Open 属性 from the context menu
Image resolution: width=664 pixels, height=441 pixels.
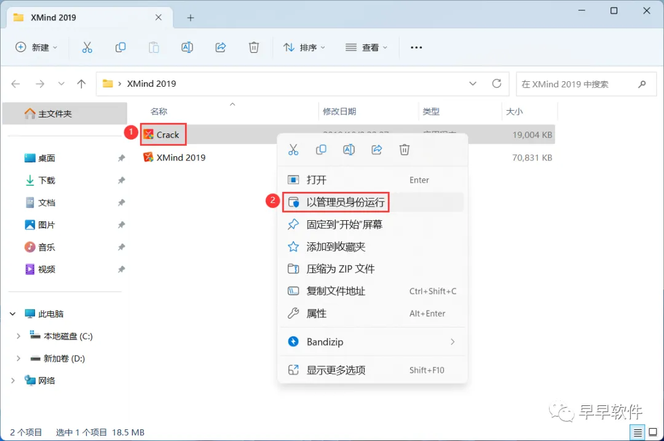tap(373, 314)
